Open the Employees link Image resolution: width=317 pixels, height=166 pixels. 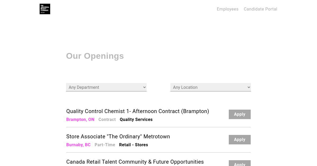tap(227, 9)
